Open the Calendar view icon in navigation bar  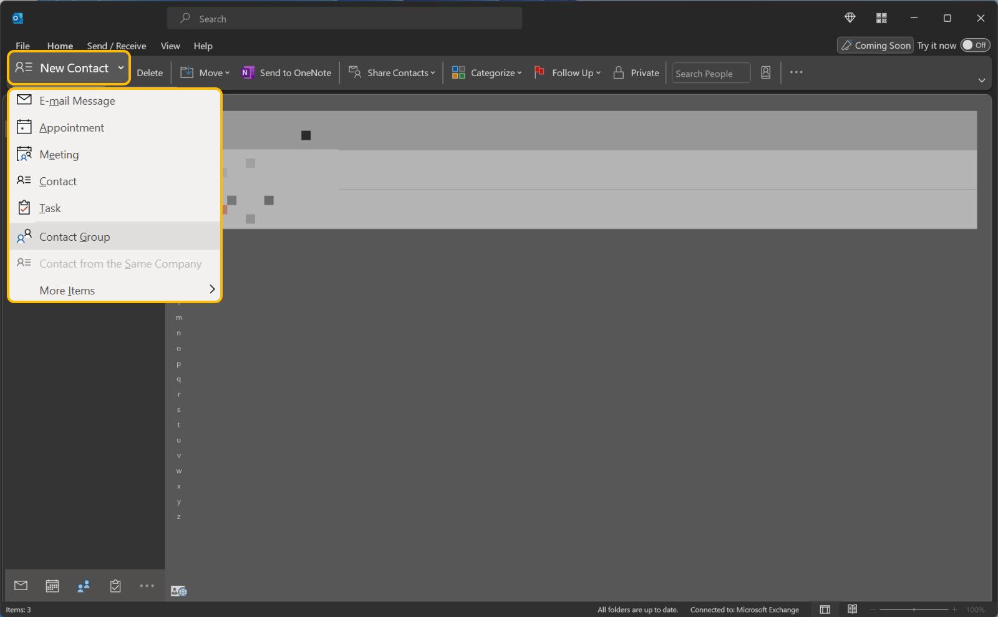click(x=52, y=586)
